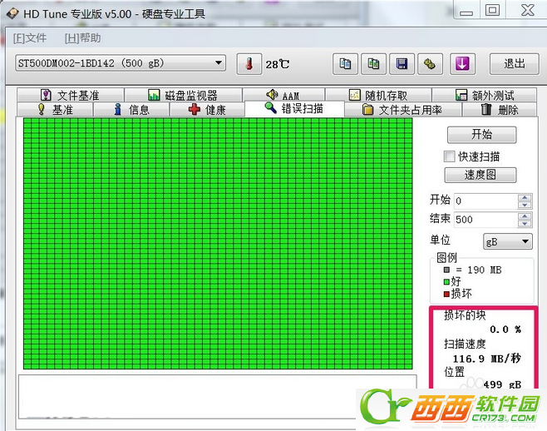Click the copy screenshot to clipboard icon
Screen dimensions: 547x431
[373, 64]
